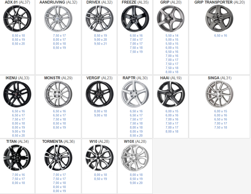This screenshot has height=194, width=251.
Task: Select MONSTR size 8,50 x 18
Action: click(59, 123)
